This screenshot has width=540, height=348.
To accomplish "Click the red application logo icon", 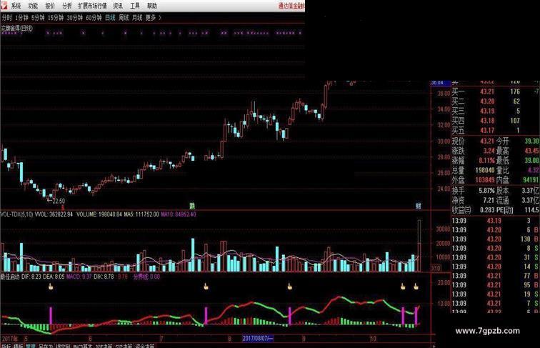I will (4, 5).
